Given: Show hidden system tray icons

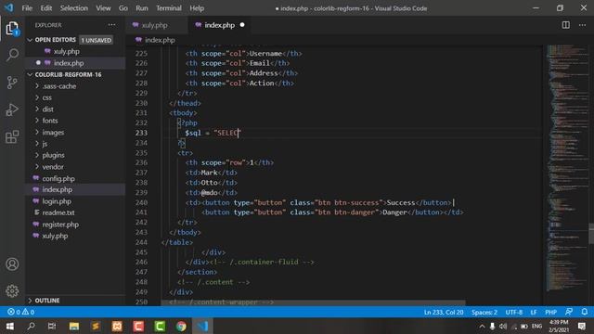Looking at the screenshot, I should 482,326.
